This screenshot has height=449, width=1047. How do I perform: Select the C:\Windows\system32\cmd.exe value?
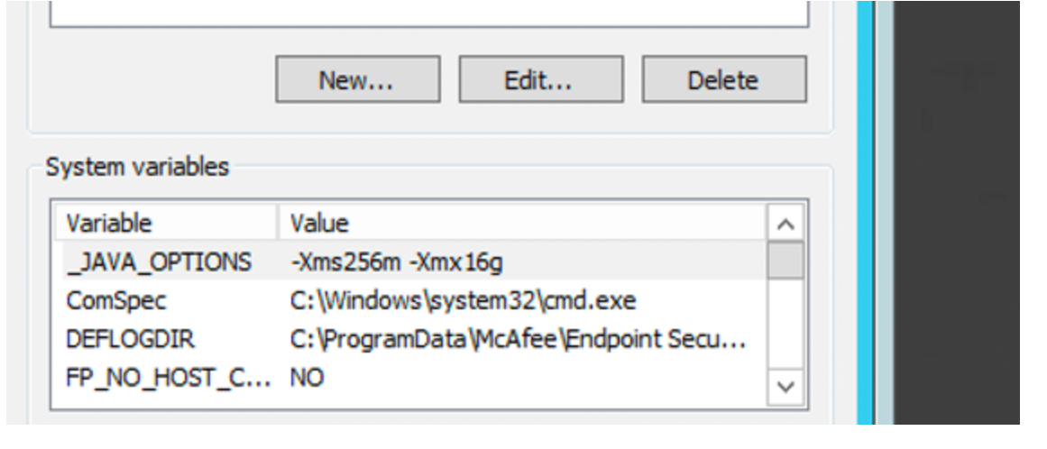tap(463, 300)
